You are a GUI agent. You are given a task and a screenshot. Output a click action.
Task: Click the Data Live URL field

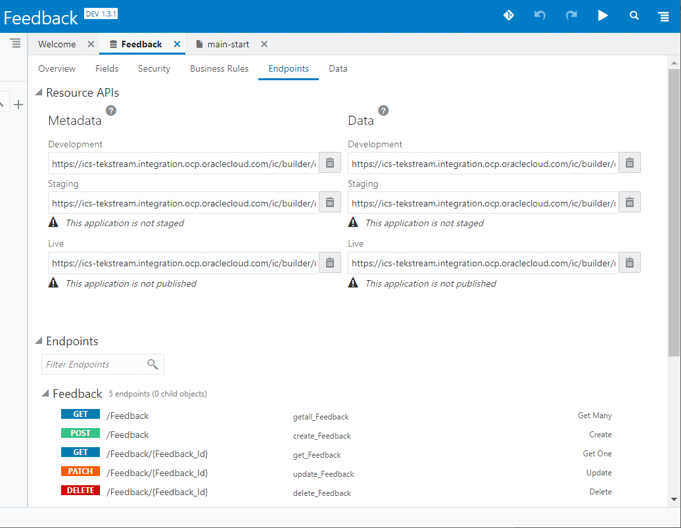pos(483,263)
